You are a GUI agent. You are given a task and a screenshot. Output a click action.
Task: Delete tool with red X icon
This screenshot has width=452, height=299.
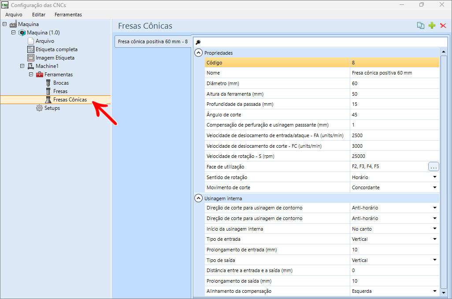pyautogui.click(x=443, y=26)
